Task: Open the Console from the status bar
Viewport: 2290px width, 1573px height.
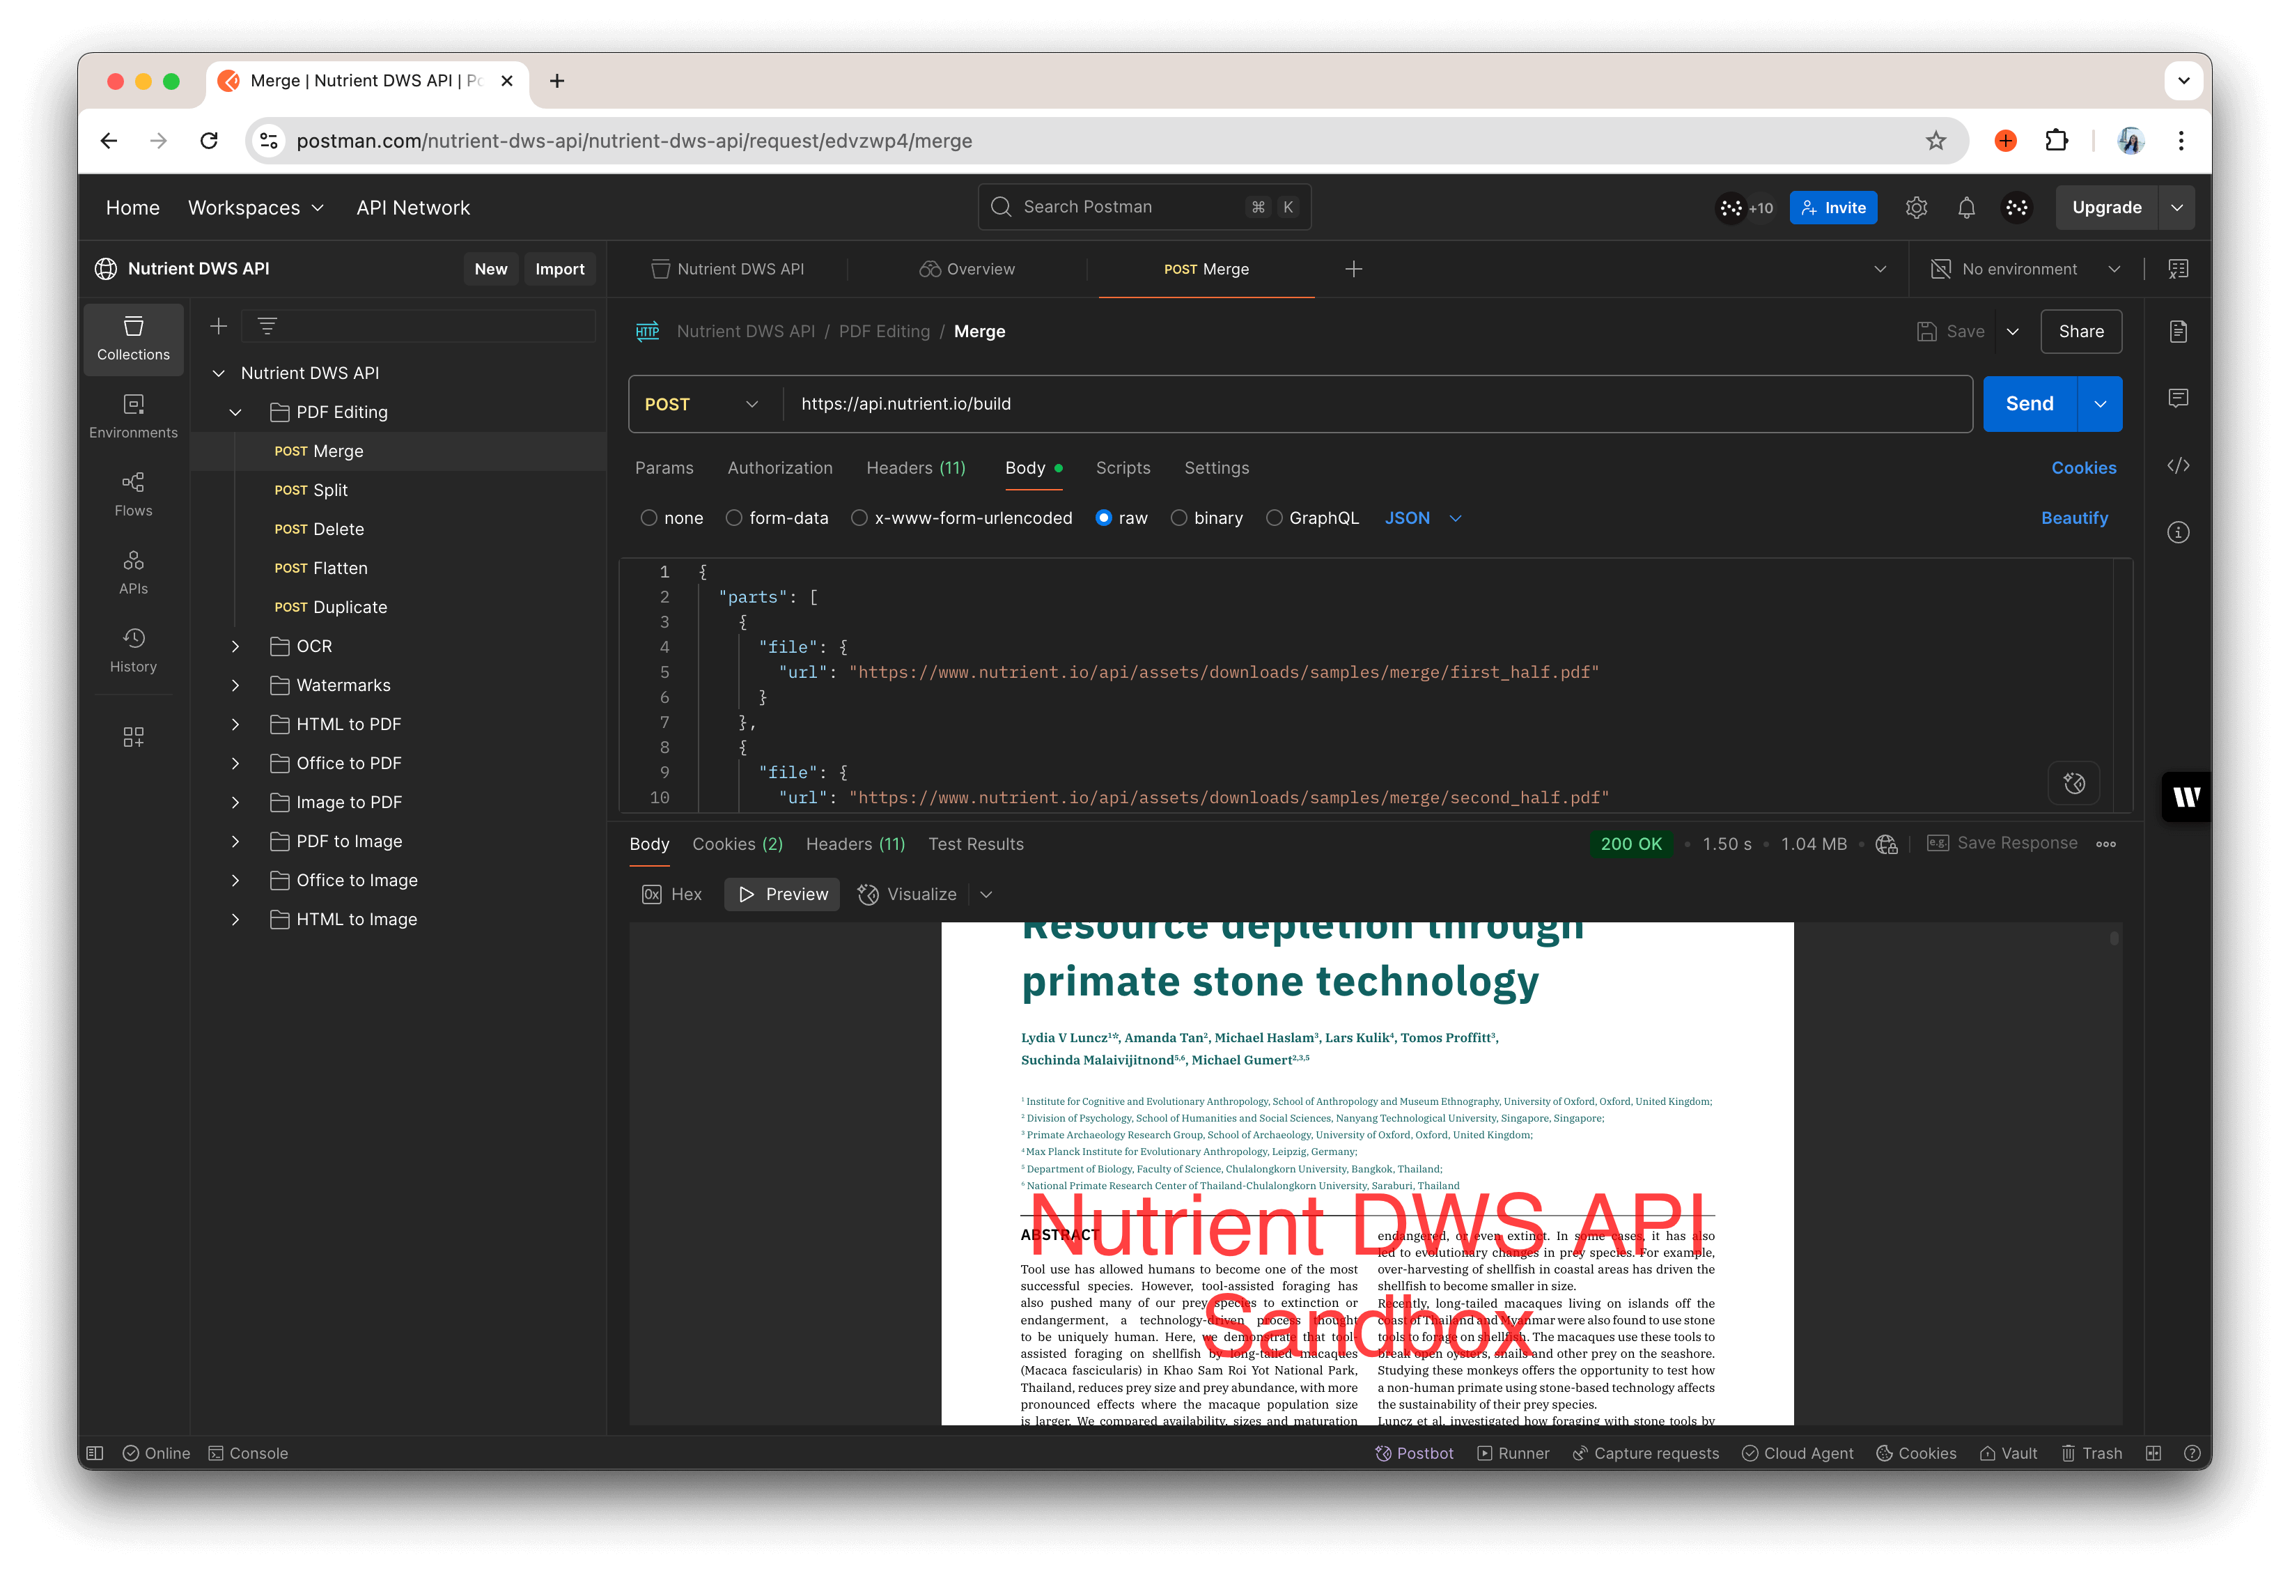Action: (x=249, y=1452)
